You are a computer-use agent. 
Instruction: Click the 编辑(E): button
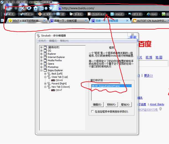(x=97, y=105)
